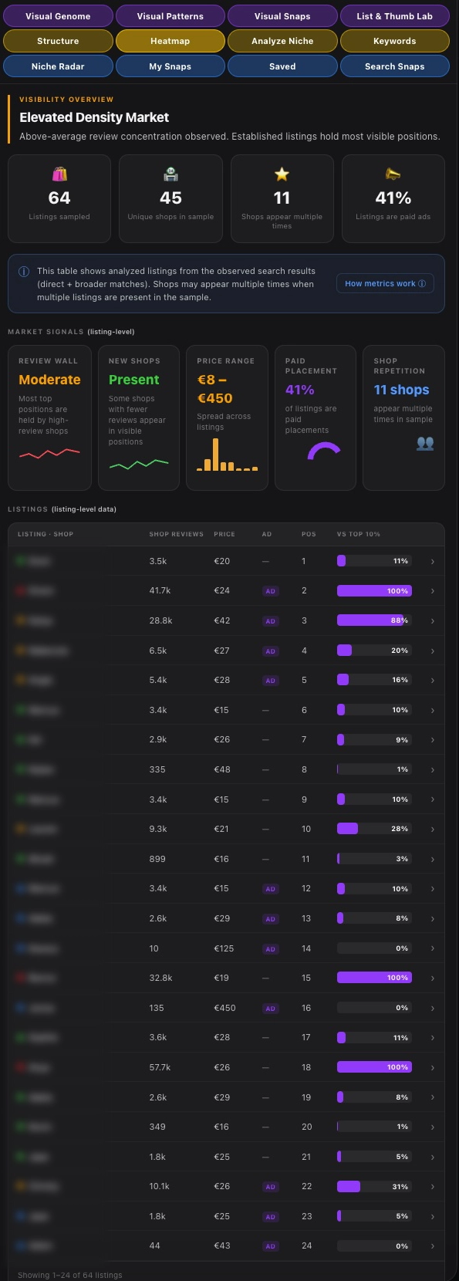Open the Visual Snaps tab
Viewport: 459px width, 1281px height.
pyautogui.click(x=282, y=16)
